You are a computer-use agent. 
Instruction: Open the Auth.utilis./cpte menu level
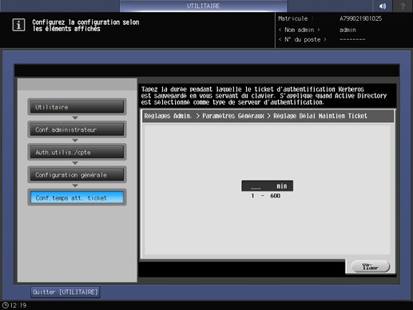pyautogui.click(x=77, y=153)
